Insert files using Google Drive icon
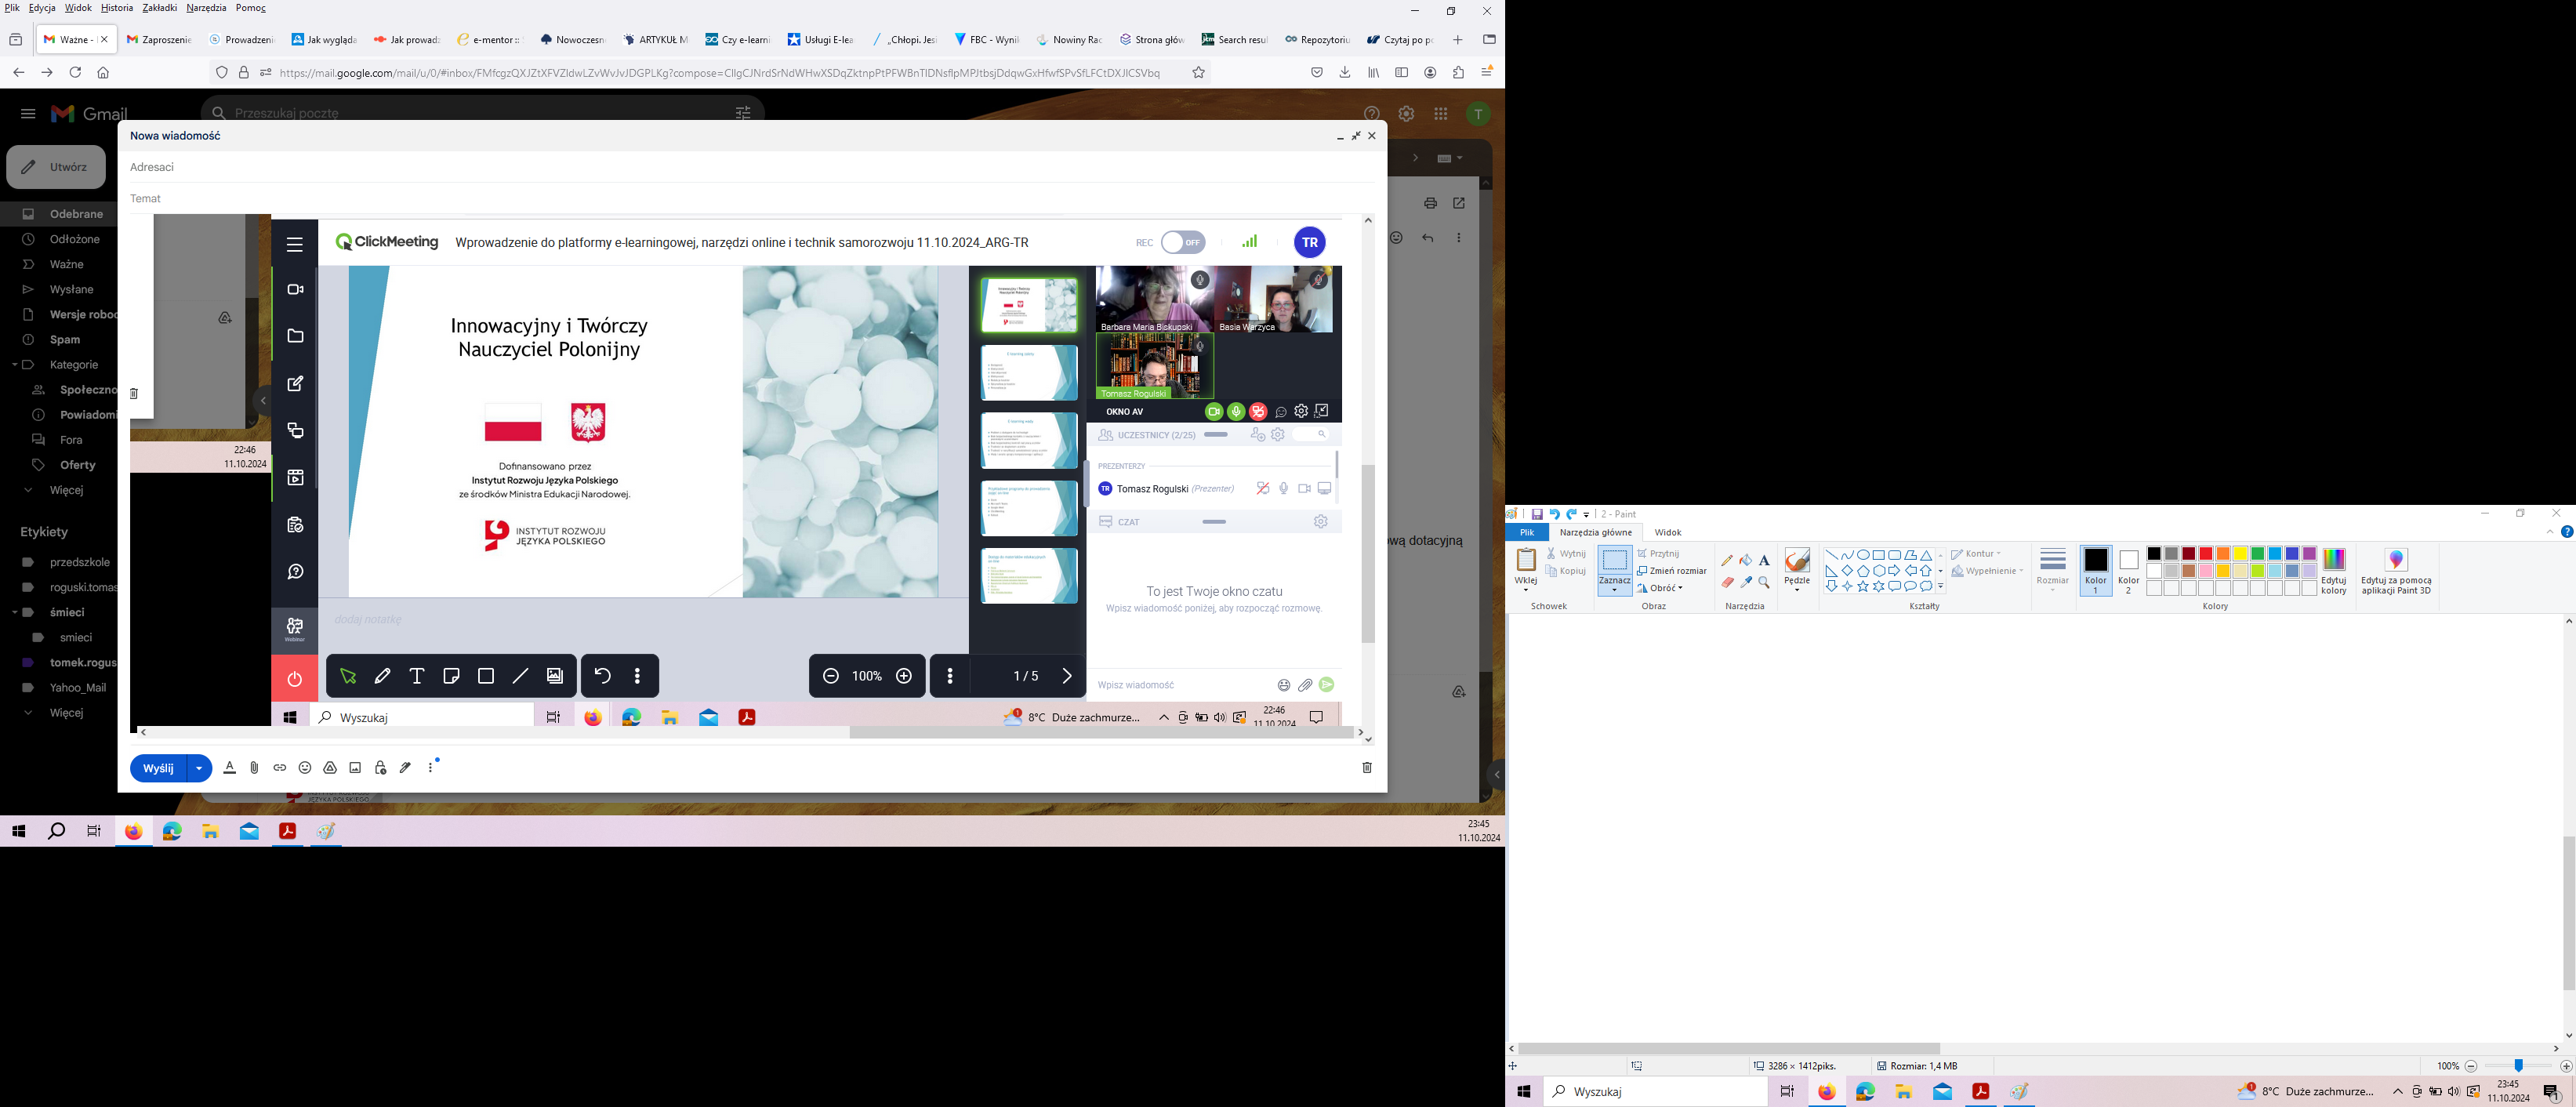Screen dimensions: 2576x1107 pos(330,767)
